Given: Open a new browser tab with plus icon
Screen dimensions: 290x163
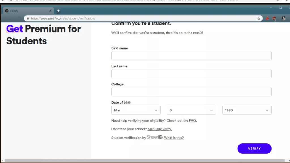Looking at the screenshot, I should (58, 11).
